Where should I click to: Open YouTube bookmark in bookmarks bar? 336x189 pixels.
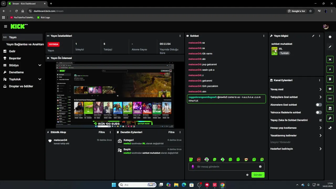(22, 18)
